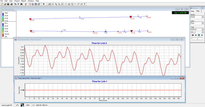Screen dimensions: 205x107
Task: Click the time scrollbar right arrow
Action: pos(202,32)
